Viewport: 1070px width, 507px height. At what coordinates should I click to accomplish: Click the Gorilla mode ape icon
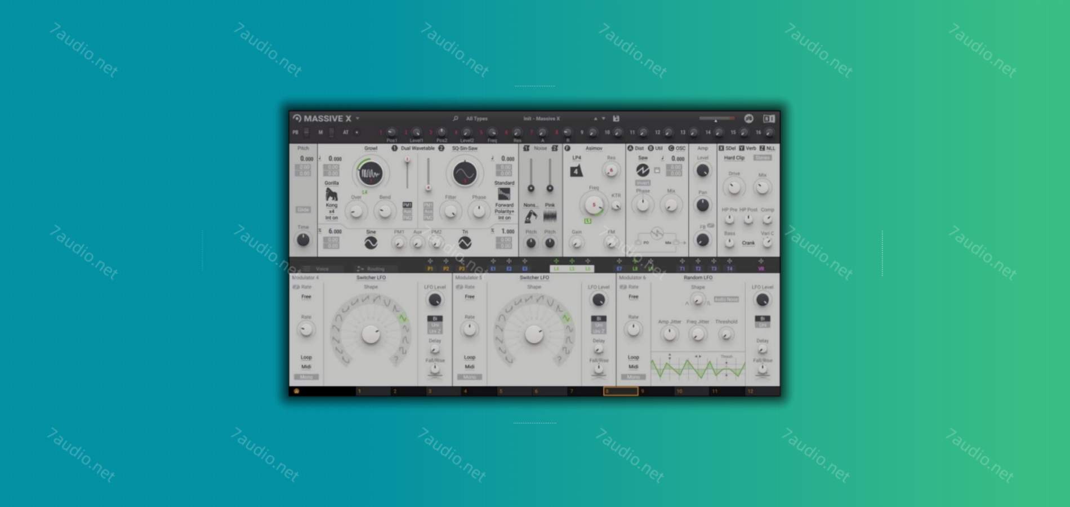332,195
